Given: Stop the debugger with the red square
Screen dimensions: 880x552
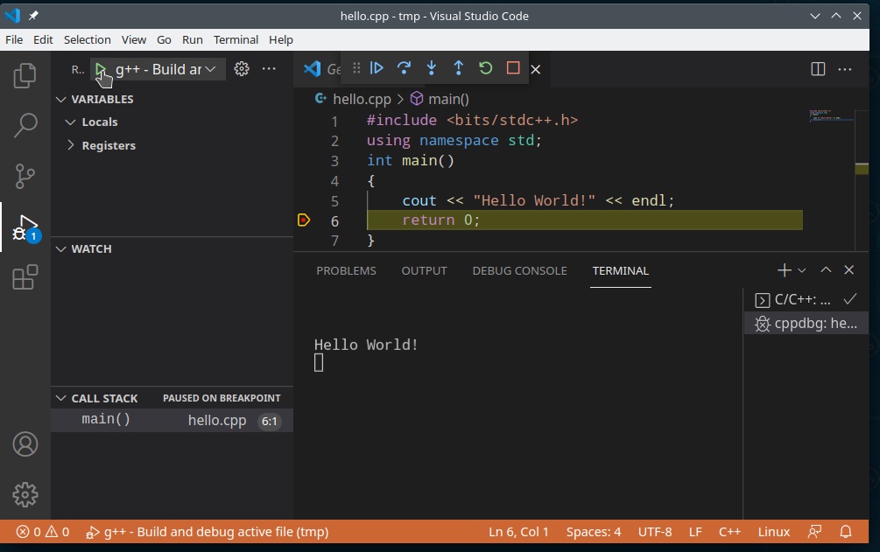Looking at the screenshot, I should 513,68.
